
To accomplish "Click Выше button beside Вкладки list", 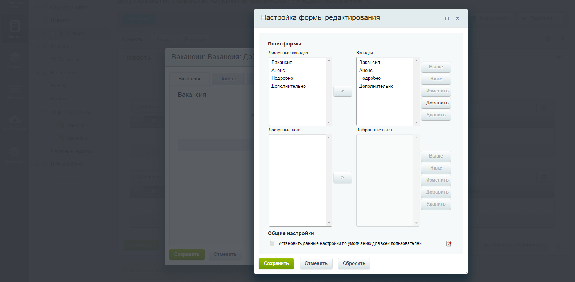I will pyautogui.click(x=436, y=67).
